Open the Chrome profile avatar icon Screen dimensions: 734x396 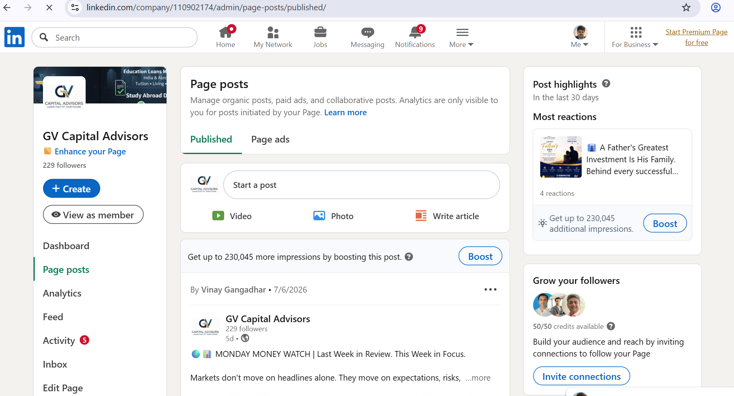(716, 8)
